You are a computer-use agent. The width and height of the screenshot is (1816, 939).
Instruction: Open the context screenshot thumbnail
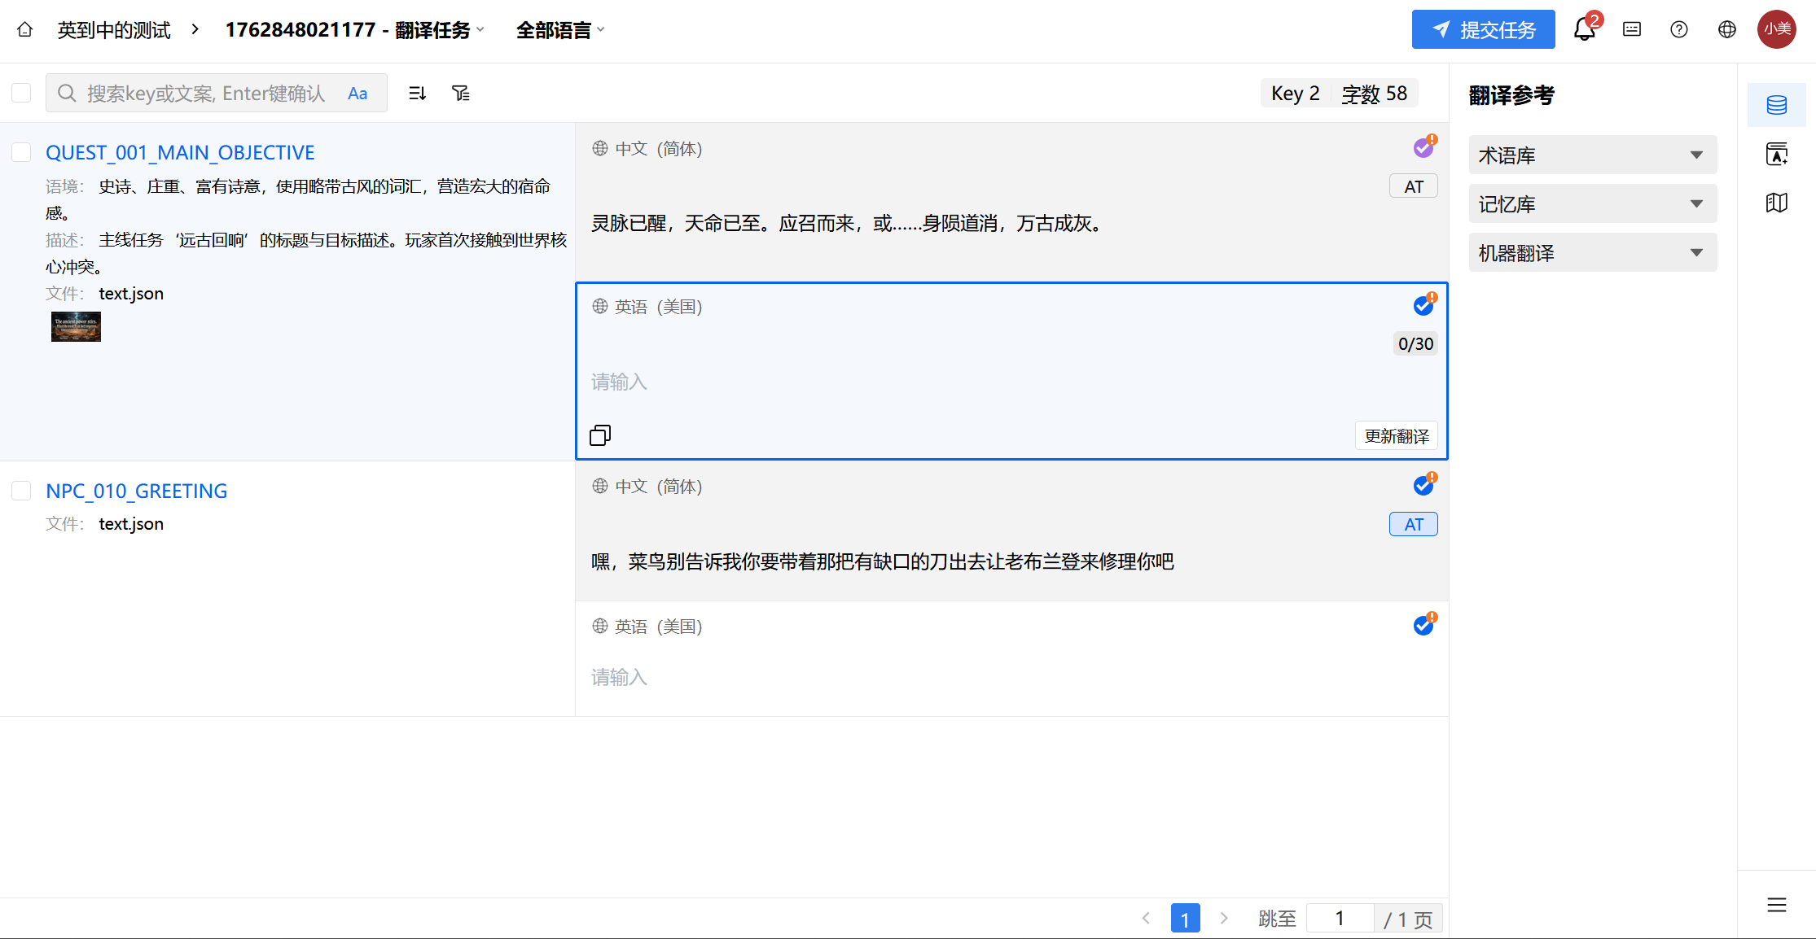click(x=76, y=326)
